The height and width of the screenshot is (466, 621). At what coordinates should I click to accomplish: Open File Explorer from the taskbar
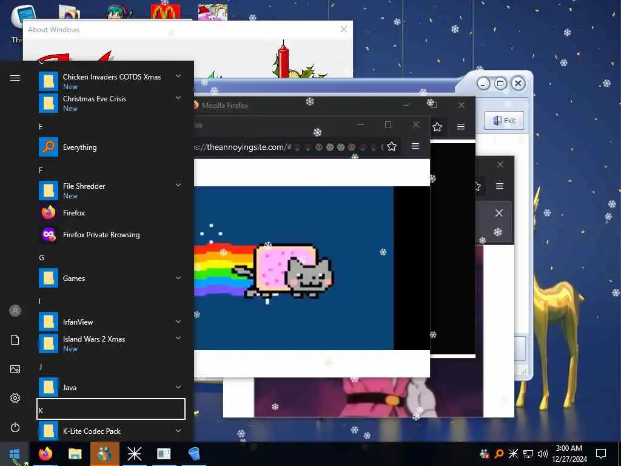click(x=75, y=453)
